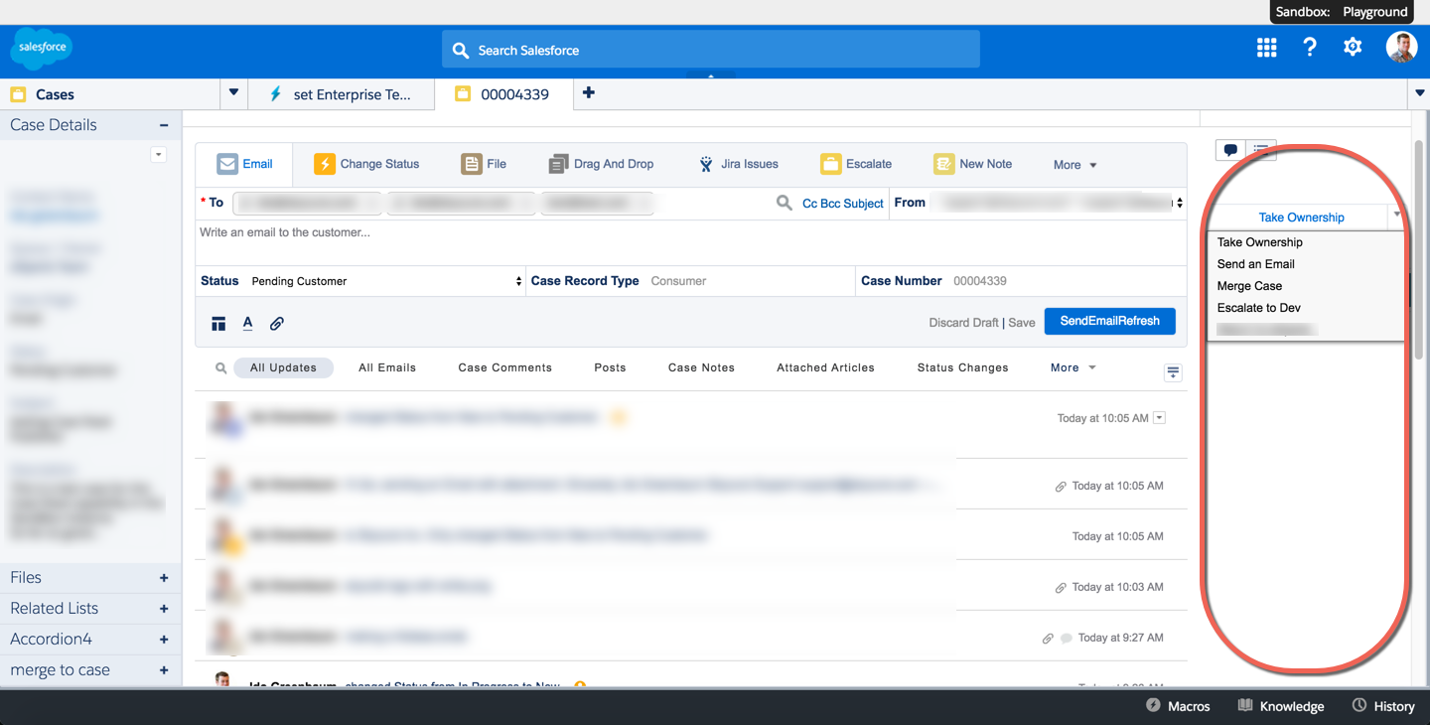This screenshot has height=725, width=1430.
Task: Click the Drag And Drop icon
Action: coord(558,164)
